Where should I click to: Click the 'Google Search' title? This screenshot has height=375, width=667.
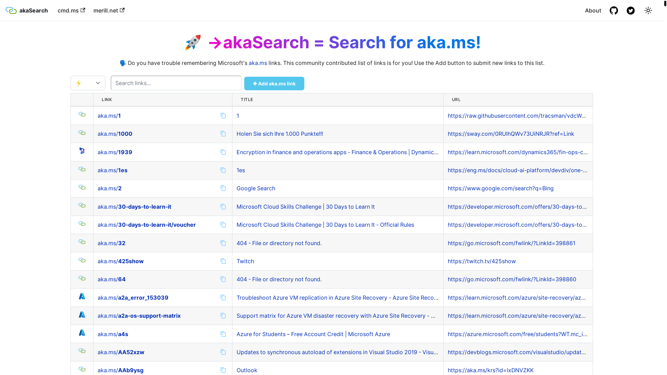click(x=256, y=188)
